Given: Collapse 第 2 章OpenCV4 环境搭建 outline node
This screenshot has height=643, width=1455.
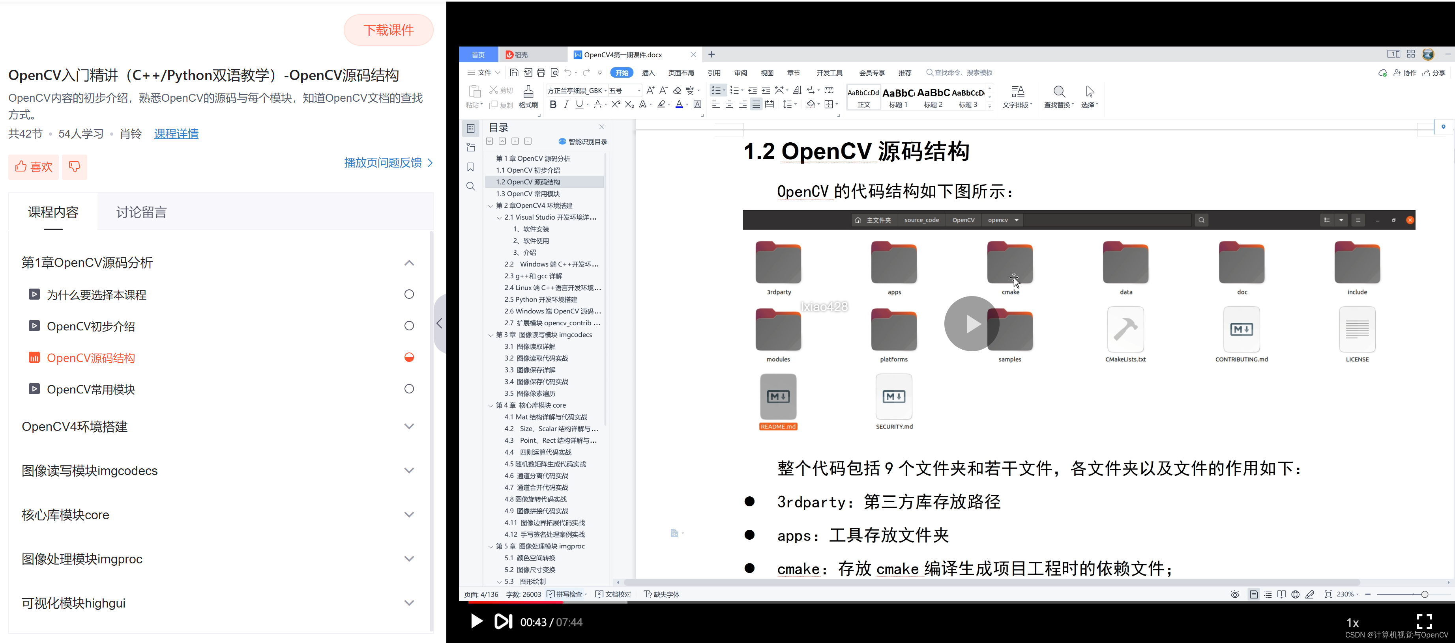Looking at the screenshot, I should [490, 206].
